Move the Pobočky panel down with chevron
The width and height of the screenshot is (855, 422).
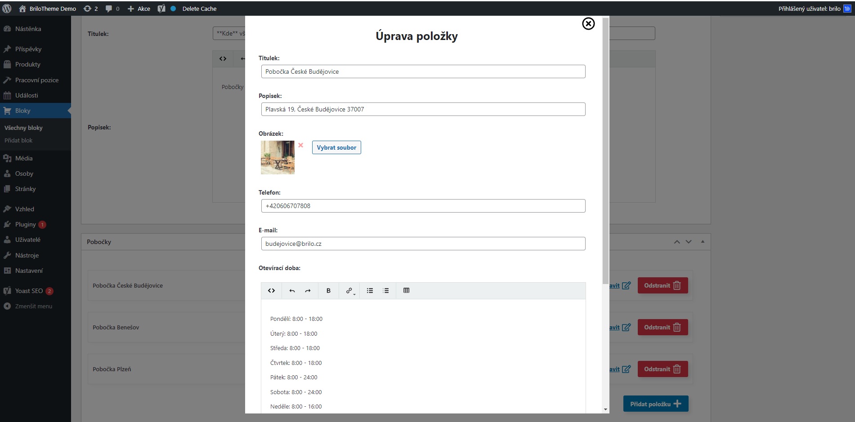(689, 242)
